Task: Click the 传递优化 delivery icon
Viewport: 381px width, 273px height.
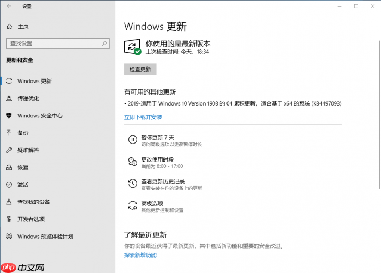Action: (9, 98)
